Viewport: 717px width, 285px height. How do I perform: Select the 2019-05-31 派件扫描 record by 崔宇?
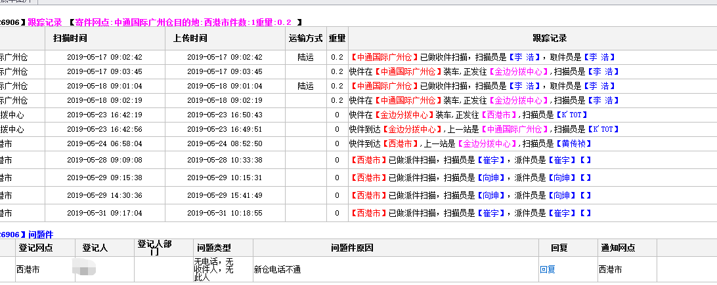[x=471, y=213]
